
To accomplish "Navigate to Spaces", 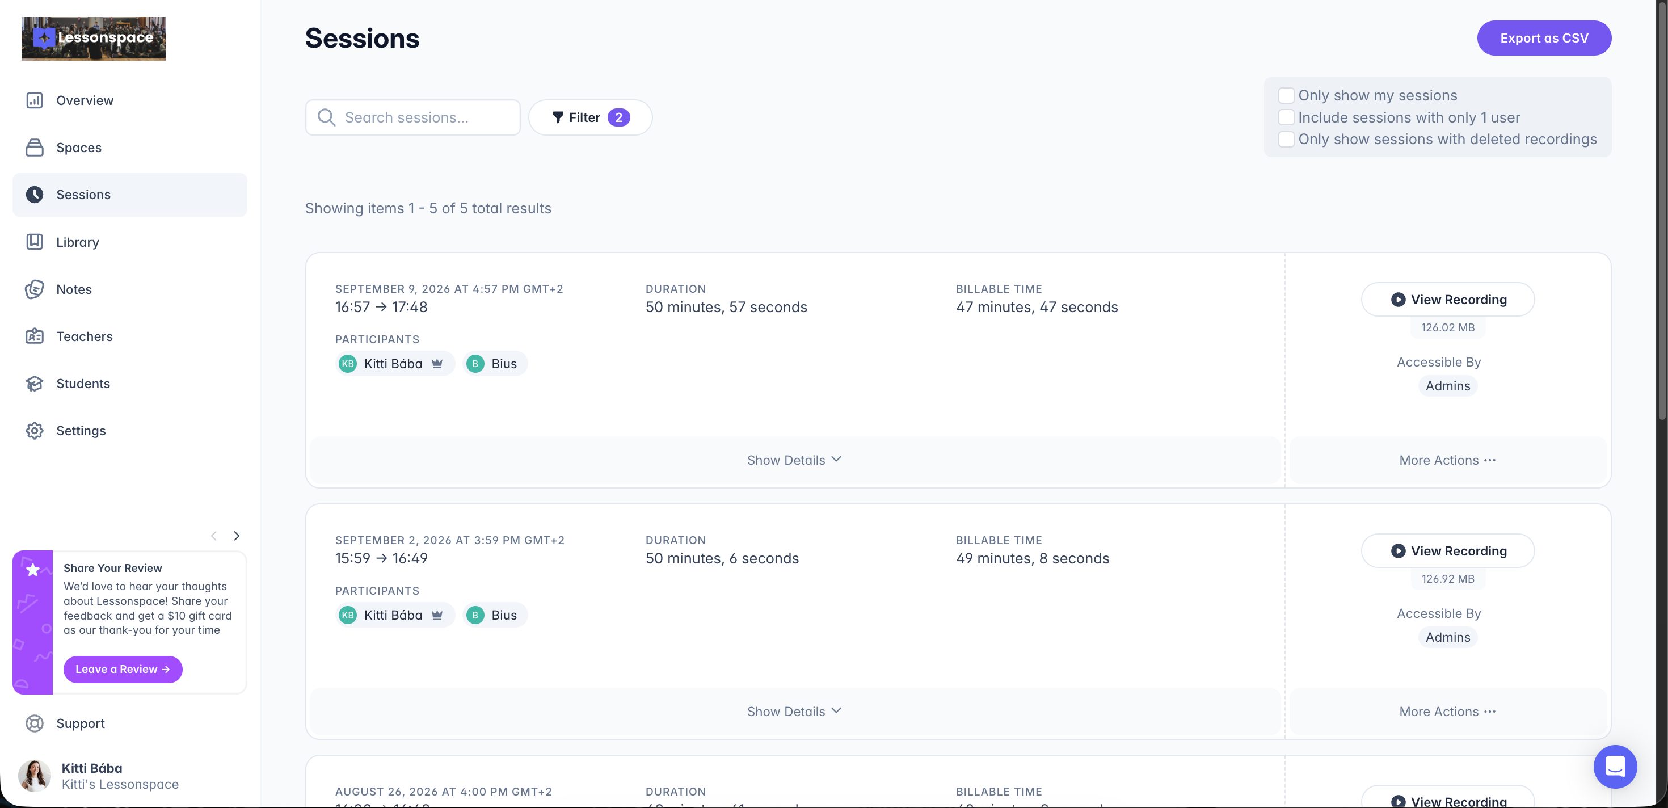I will pyautogui.click(x=129, y=148).
